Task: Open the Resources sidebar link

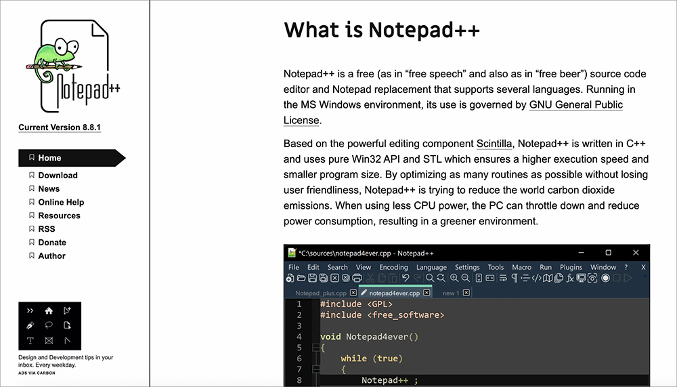Action: coord(59,216)
